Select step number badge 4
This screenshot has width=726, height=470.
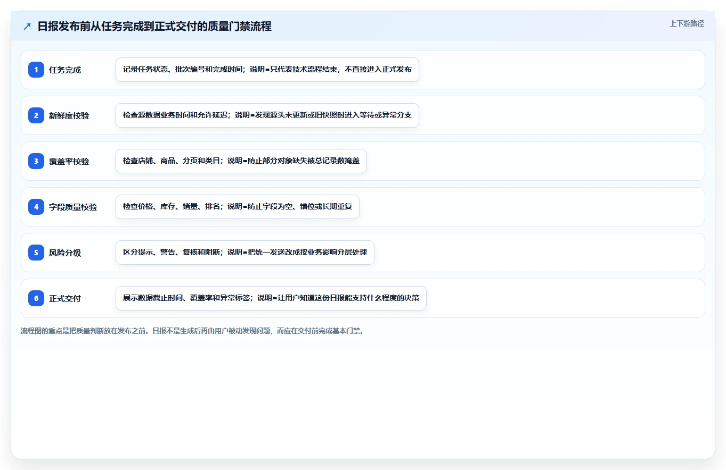coord(36,206)
